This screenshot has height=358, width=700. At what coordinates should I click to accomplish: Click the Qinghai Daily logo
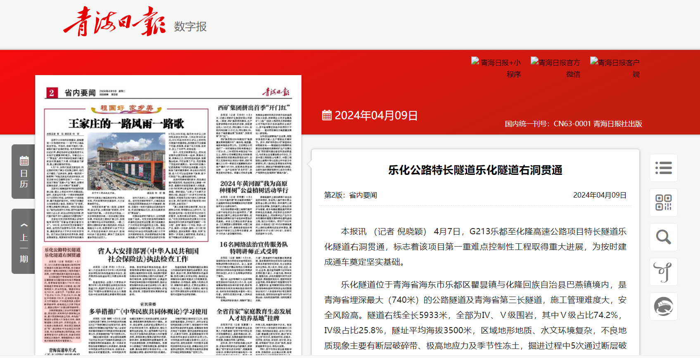click(x=114, y=21)
